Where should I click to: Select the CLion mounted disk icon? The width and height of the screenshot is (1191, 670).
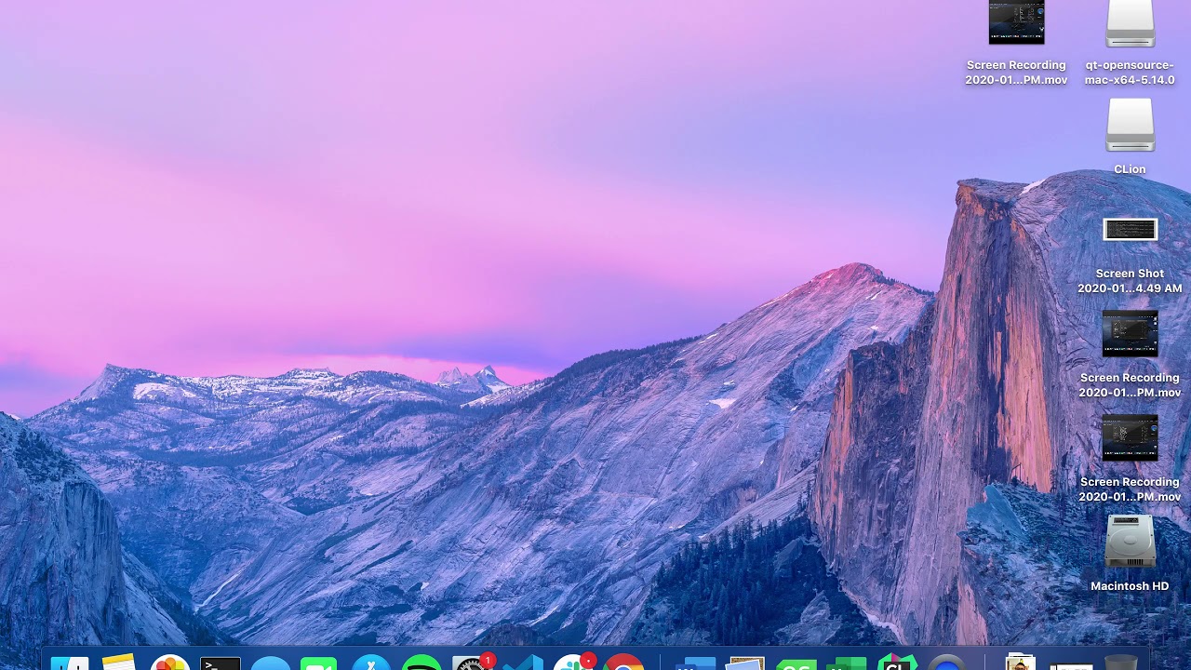click(x=1130, y=125)
